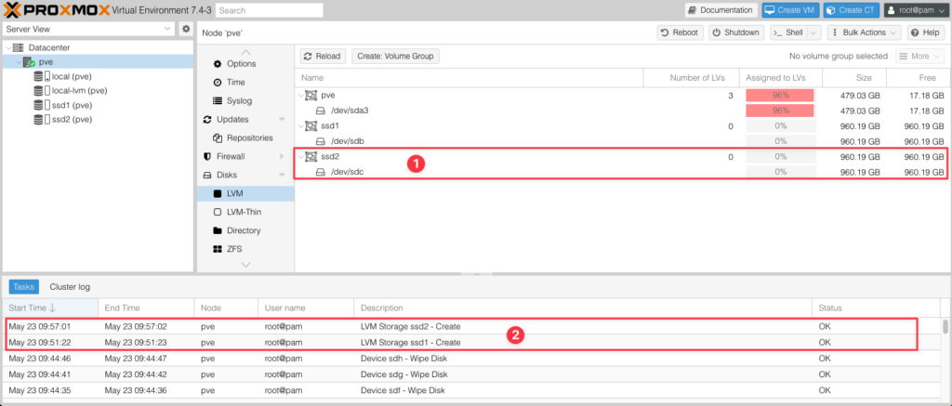Collapse the ssd1 volume group row

tap(300, 126)
